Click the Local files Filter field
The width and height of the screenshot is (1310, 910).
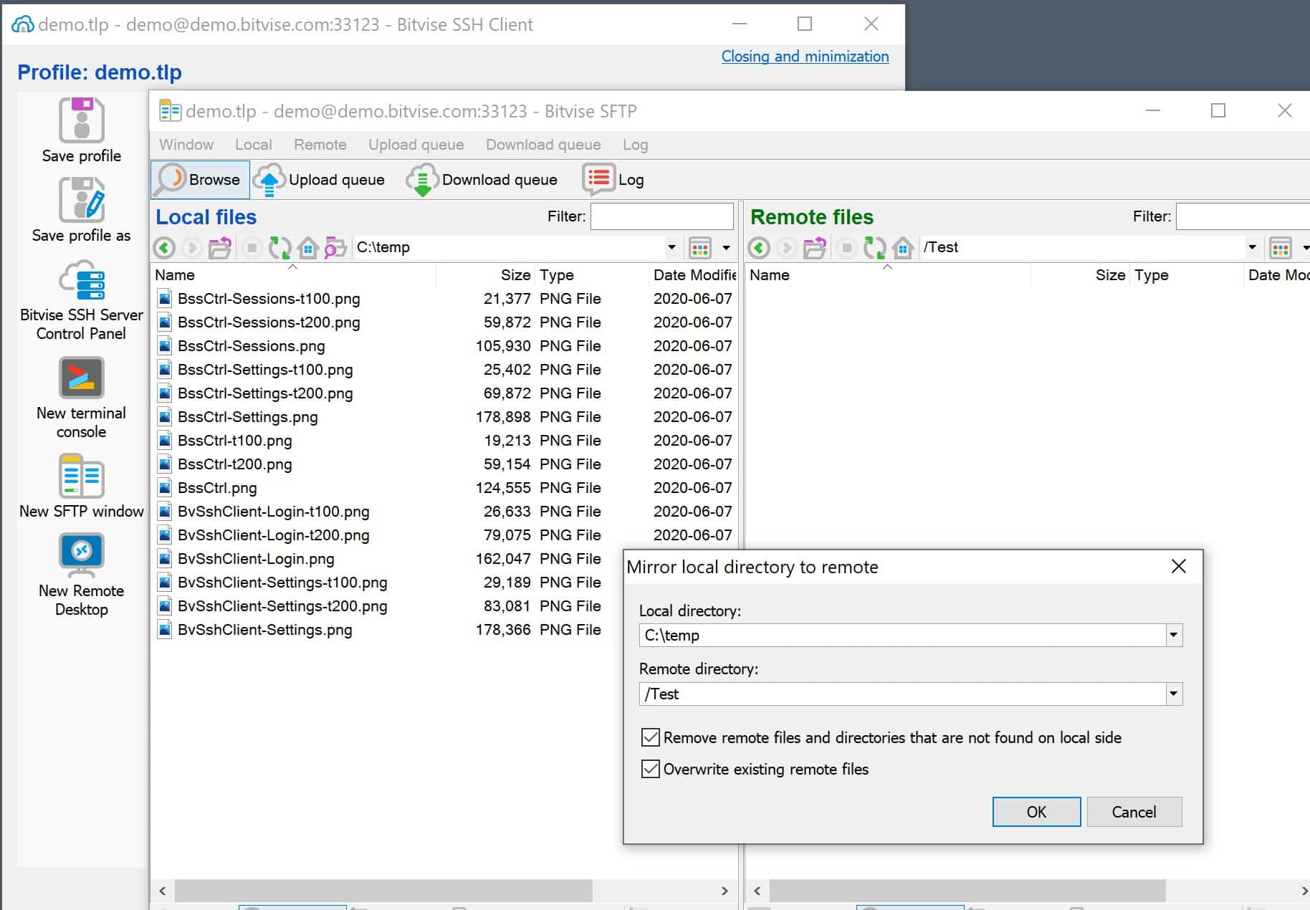click(661, 216)
